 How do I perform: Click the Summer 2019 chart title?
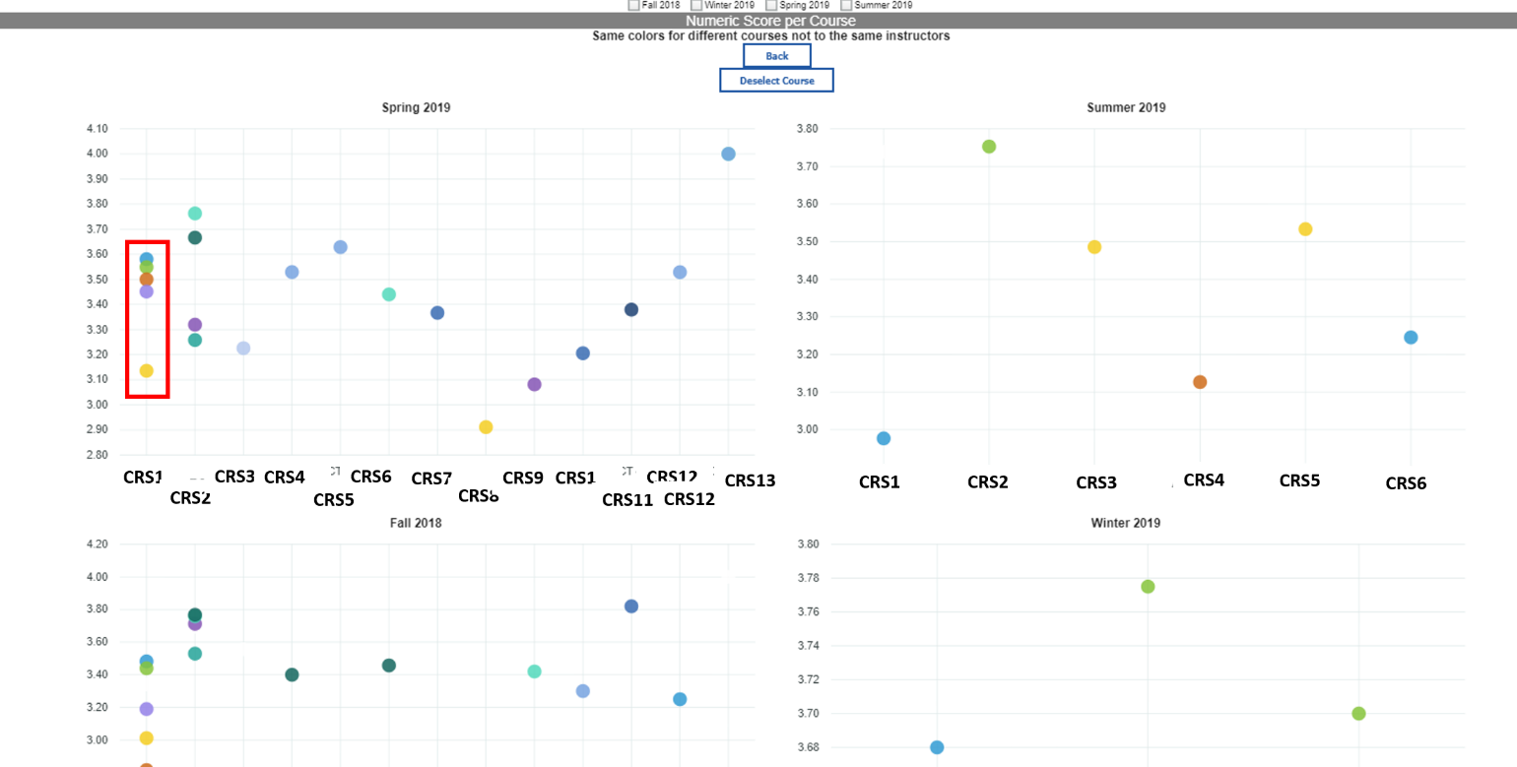[1126, 107]
